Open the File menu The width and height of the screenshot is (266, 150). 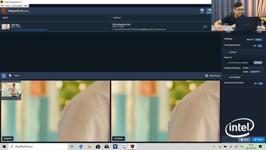[2, 6]
